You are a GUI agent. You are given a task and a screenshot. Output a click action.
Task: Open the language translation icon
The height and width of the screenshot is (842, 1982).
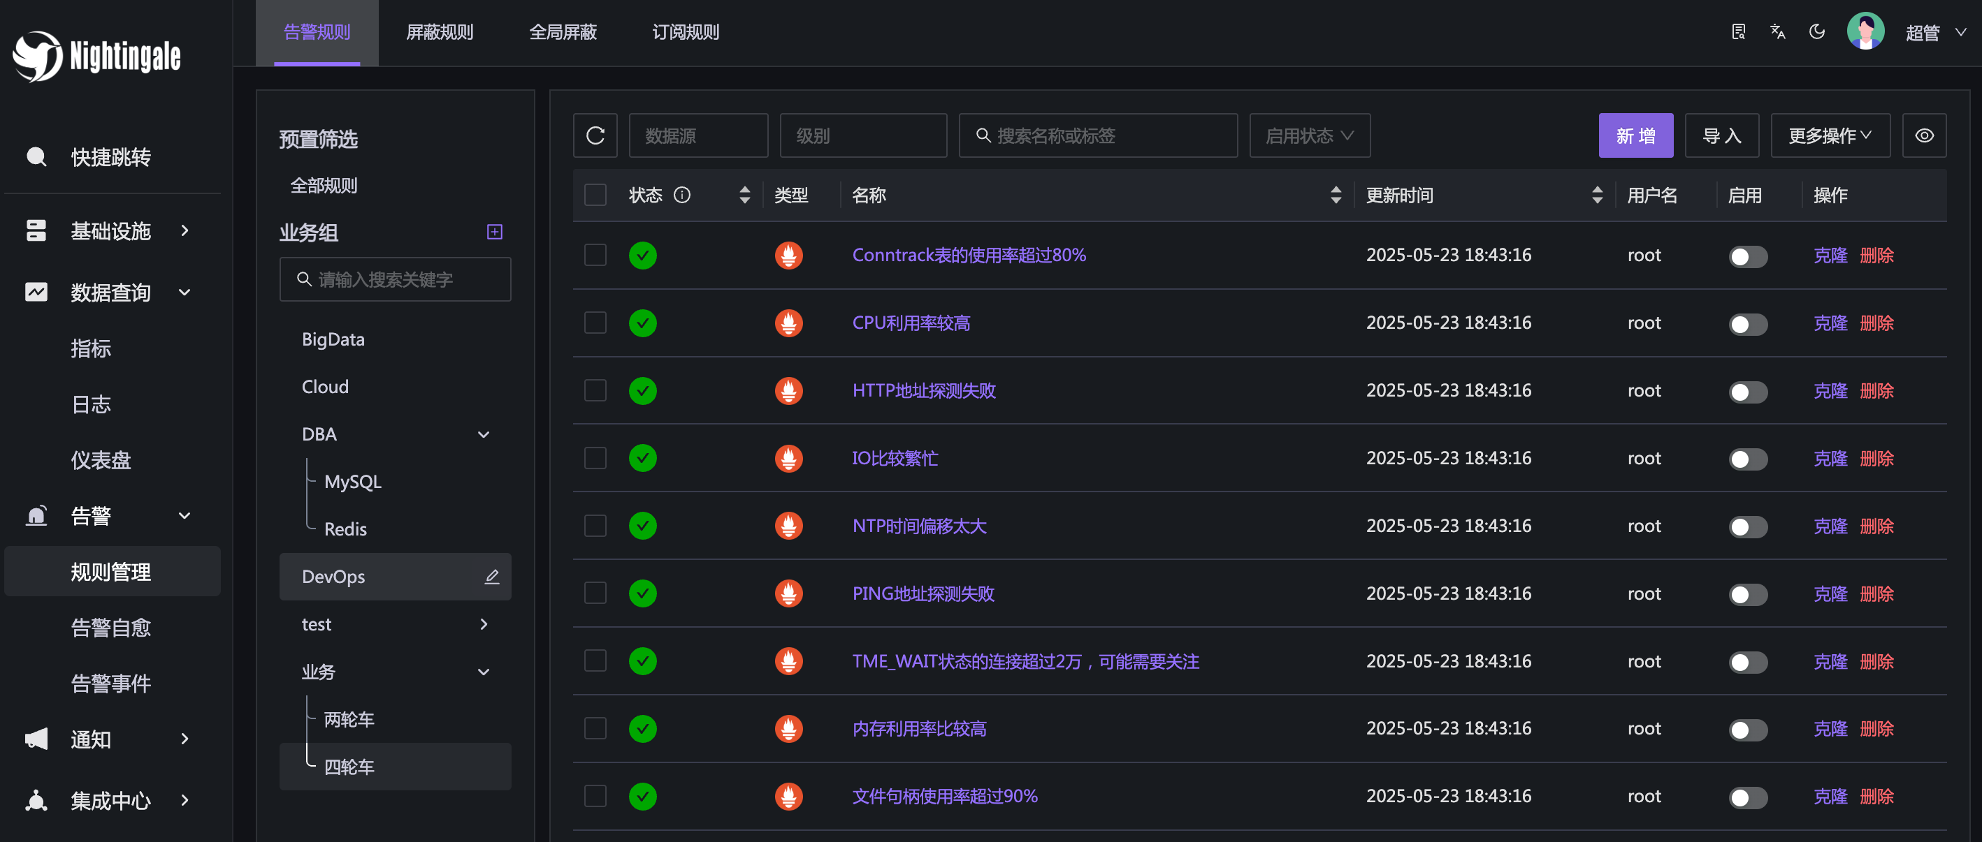pyautogui.click(x=1777, y=31)
